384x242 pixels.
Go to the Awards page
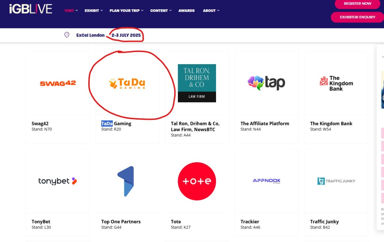tap(187, 10)
